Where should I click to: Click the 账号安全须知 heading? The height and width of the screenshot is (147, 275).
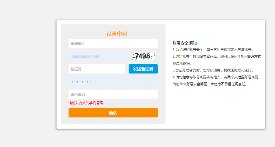click(184, 43)
